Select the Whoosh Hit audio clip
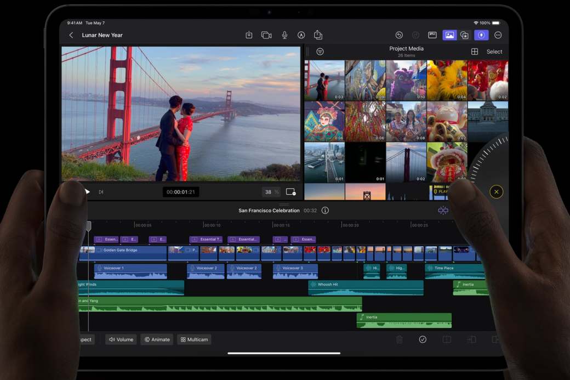 coord(366,288)
